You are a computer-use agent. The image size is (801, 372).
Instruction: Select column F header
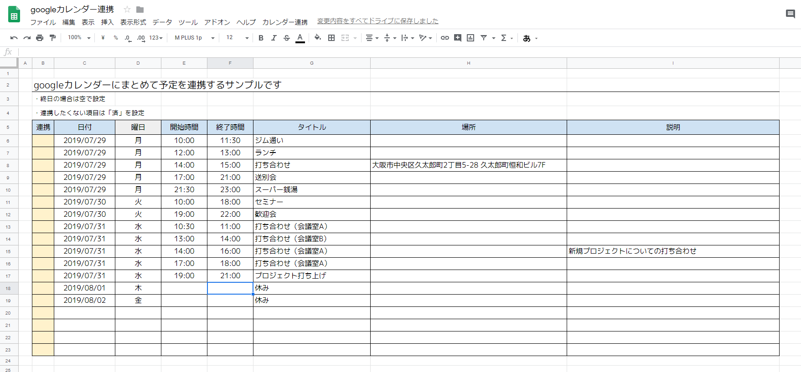[230, 63]
